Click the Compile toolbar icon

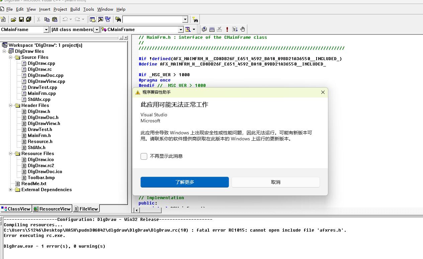[204, 29]
